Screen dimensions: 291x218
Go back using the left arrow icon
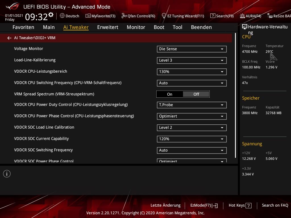tap(9, 38)
